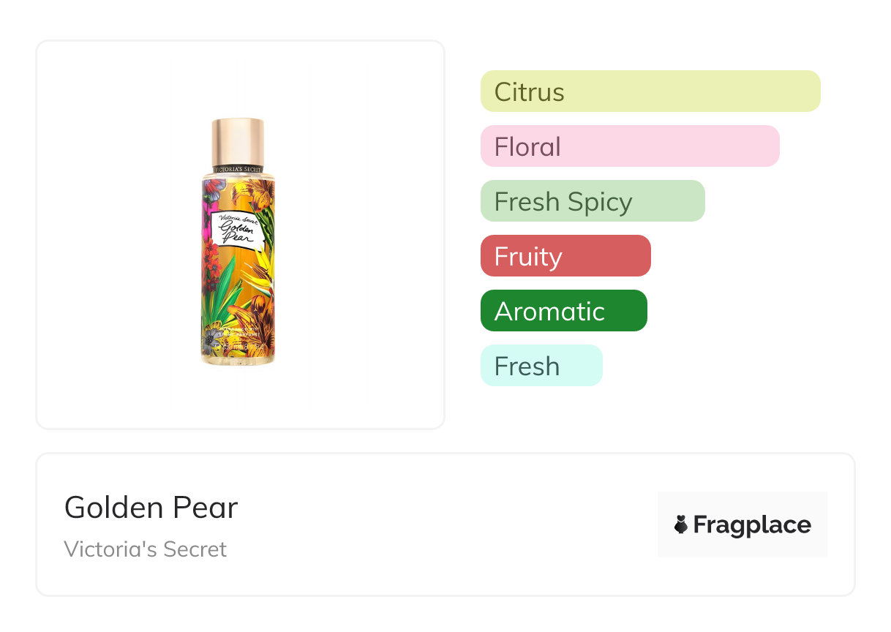
Task: Click the Fragplace wordmark text
Action: [x=752, y=524]
